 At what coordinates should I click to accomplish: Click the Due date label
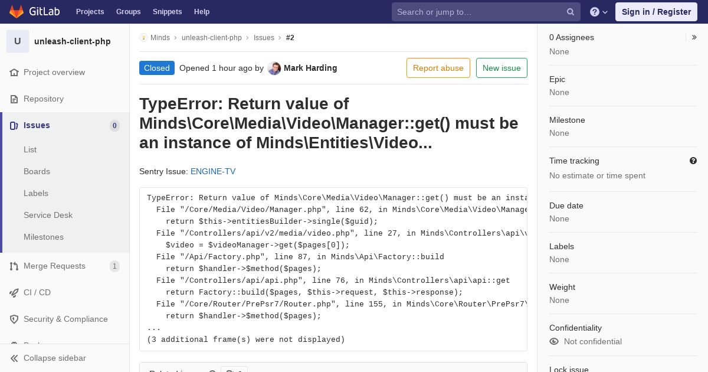pyautogui.click(x=566, y=205)
